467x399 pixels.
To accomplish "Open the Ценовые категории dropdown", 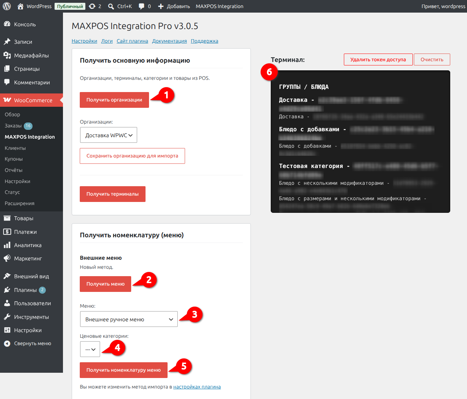I will click(x=90, y=349).
